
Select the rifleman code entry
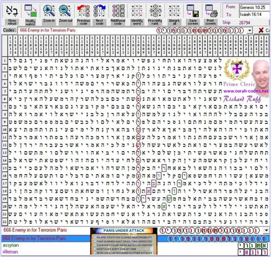10,252
